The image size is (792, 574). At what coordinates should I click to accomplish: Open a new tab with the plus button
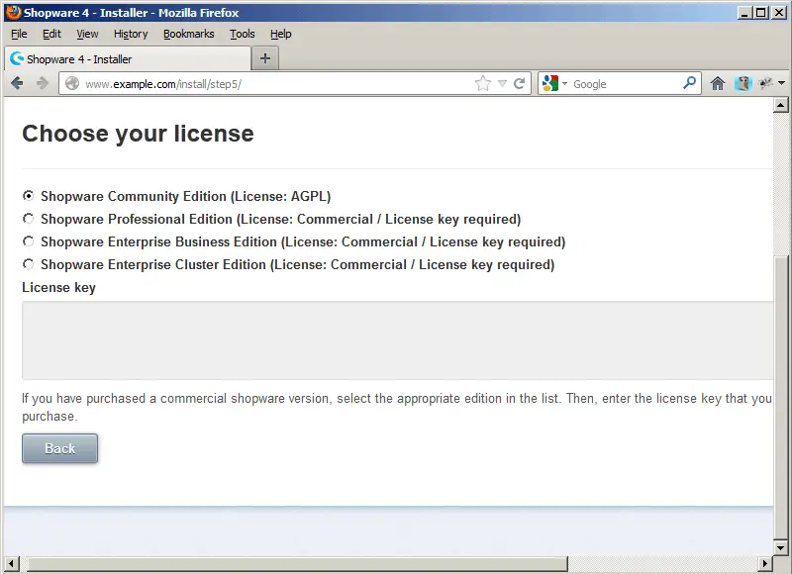pos(265,58)
